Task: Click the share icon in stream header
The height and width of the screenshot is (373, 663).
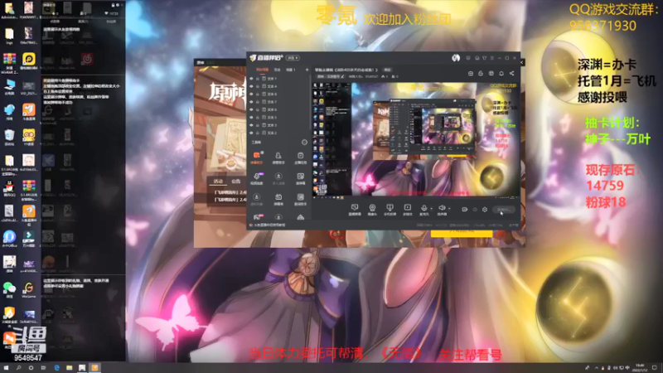Action: click(x=511, y=73)
